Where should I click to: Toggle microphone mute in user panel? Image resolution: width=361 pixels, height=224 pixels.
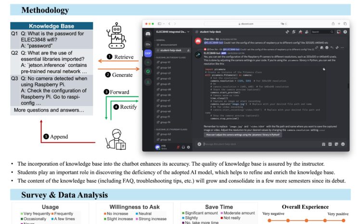tap(178, 147)
